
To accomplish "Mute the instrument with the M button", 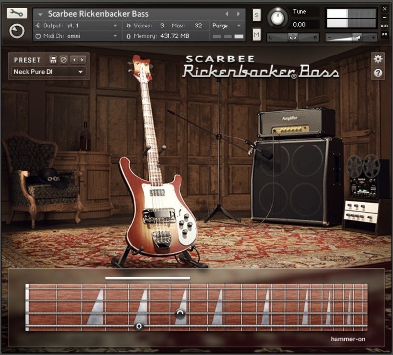I will pyautogui.click(x=256, y=34).
